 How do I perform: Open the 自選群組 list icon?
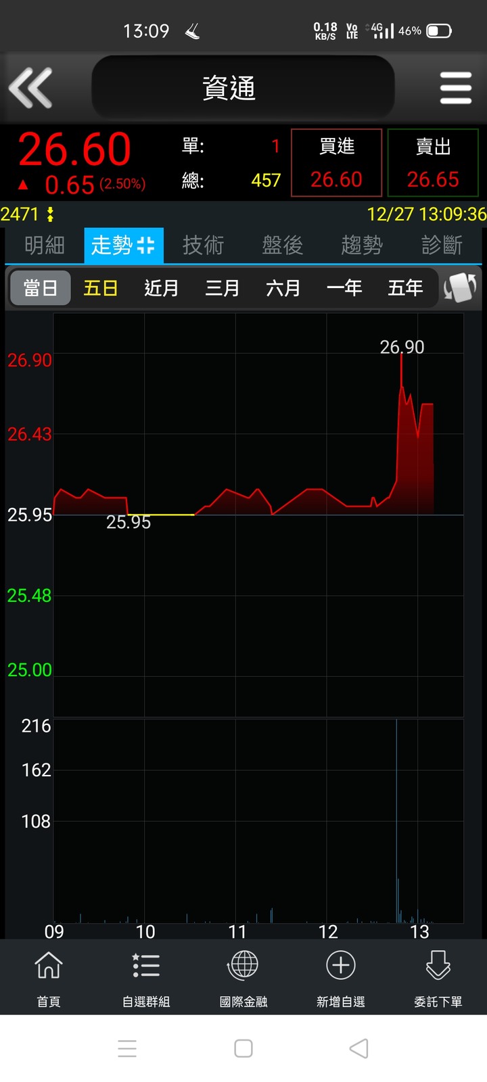(146, 965)
